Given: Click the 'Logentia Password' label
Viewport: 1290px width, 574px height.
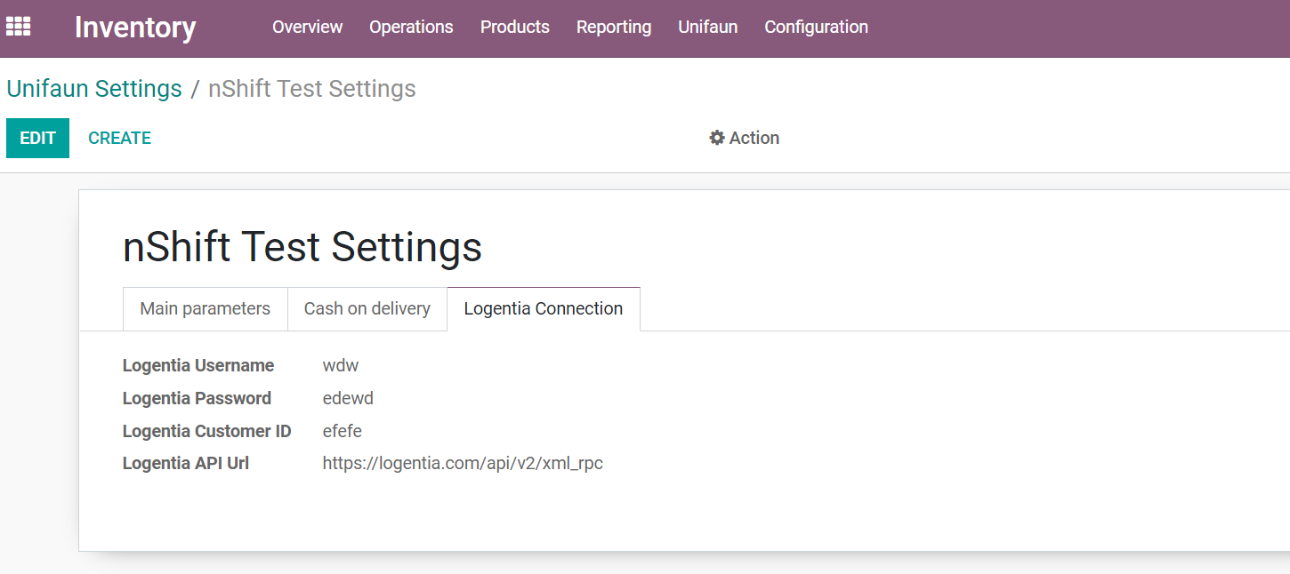Looking at the screenshot, I should pos(197,398).
